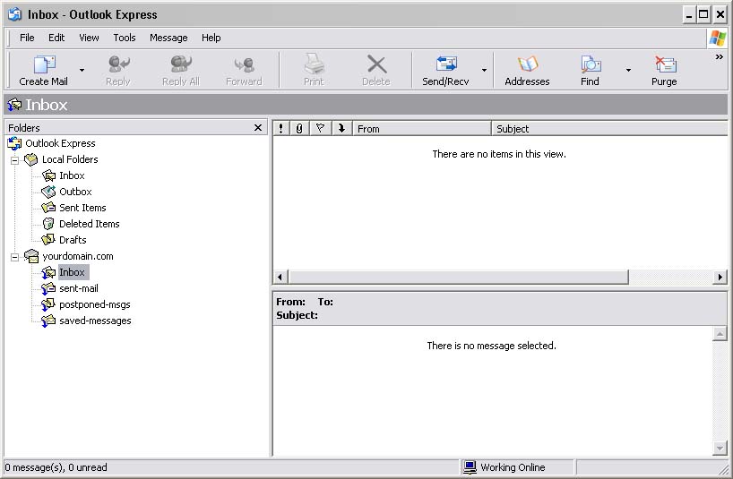
Task: Click the Send/Recv toolbar icon
Action: point(446,64)
